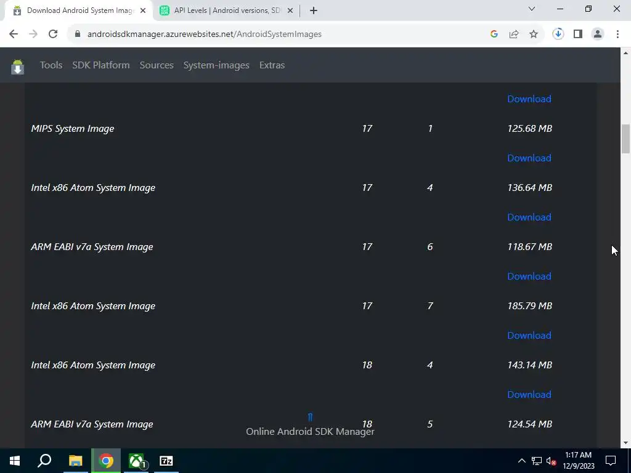Open File Explorer from taskbar
631x473 pixels.
pos(75,461)
